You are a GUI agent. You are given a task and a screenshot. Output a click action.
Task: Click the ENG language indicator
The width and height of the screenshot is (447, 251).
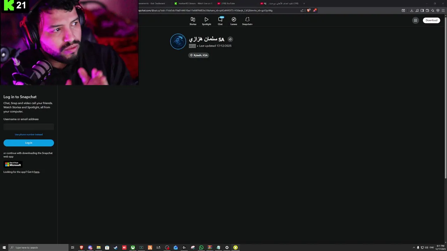[x=432, y=248]
